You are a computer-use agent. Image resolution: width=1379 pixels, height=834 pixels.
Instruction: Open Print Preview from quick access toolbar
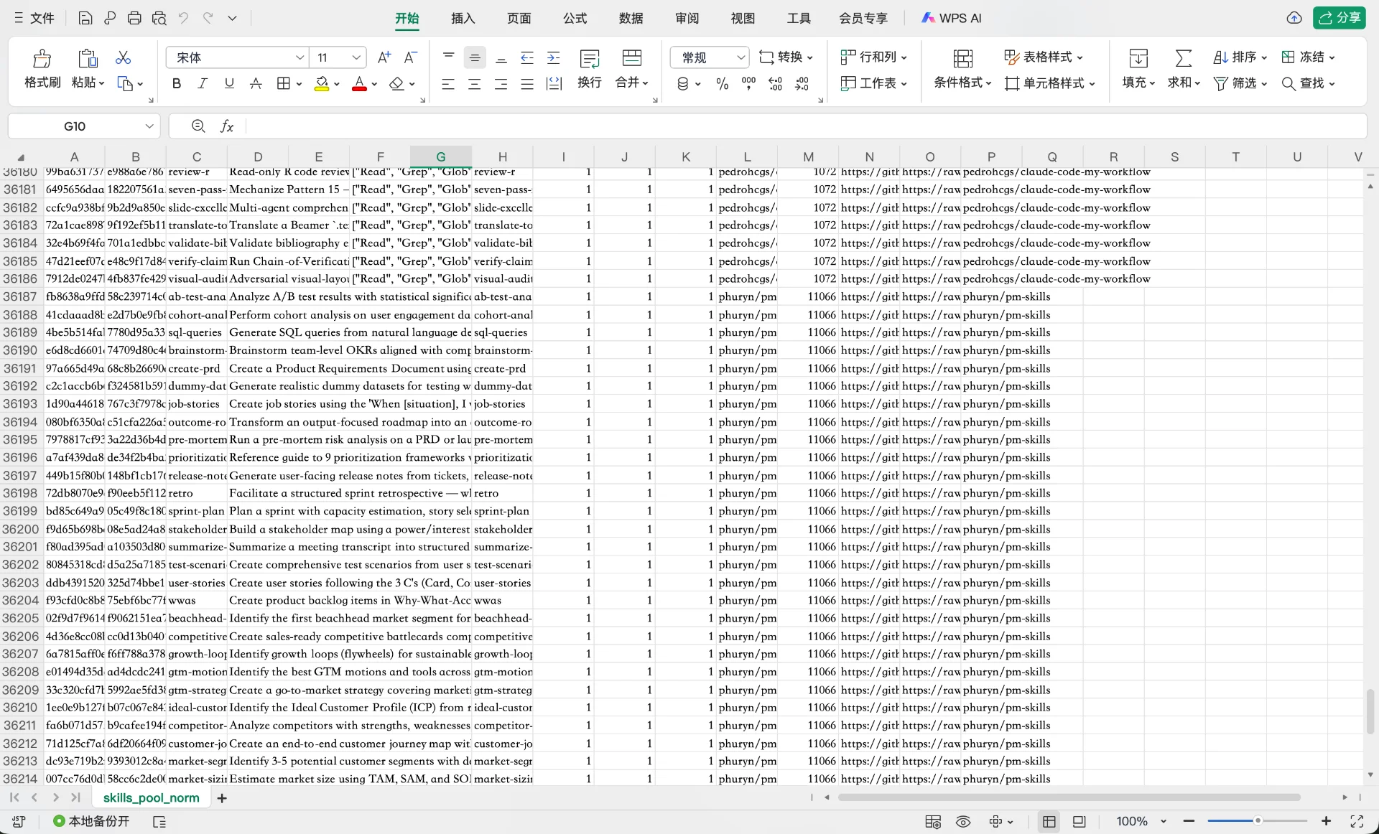(159, 19)
